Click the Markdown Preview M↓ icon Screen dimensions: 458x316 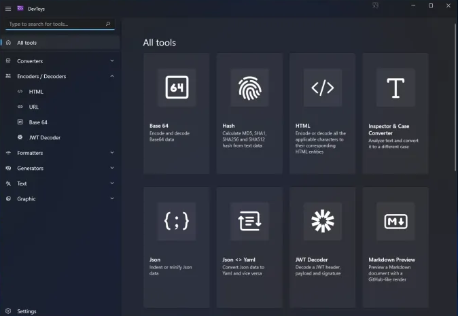coord(395,222)
